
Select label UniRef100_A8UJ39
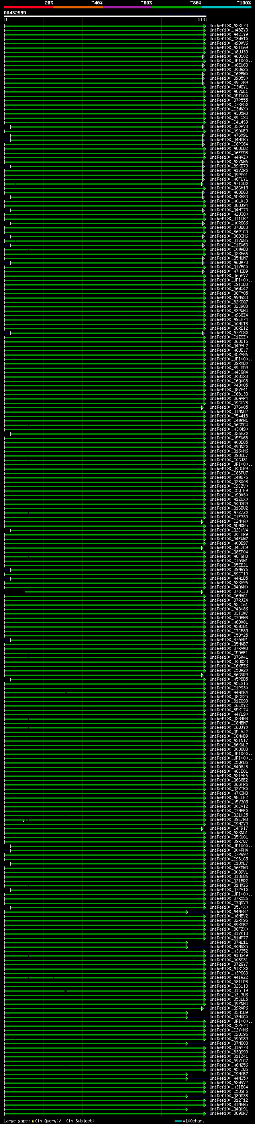click(229, 52)
